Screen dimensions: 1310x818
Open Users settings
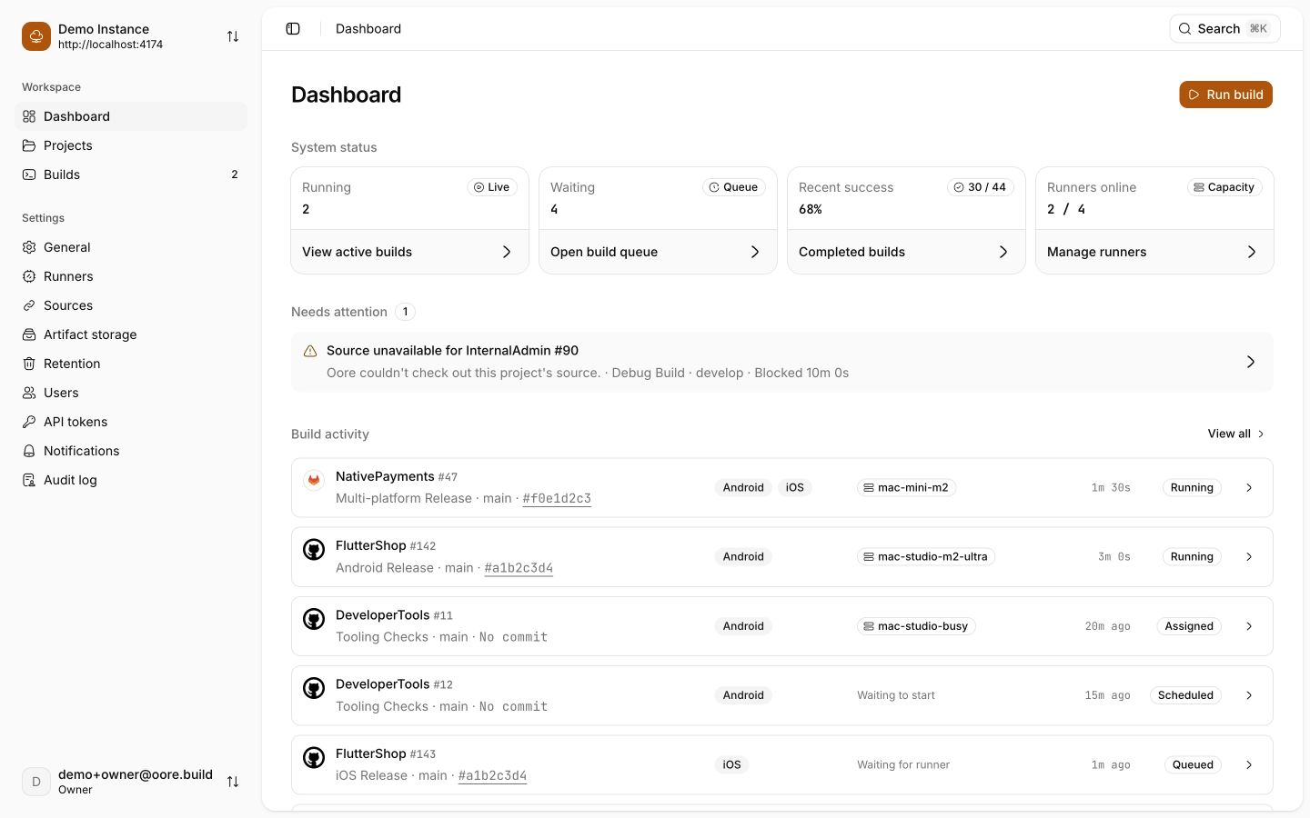click(x=131, y=393)
